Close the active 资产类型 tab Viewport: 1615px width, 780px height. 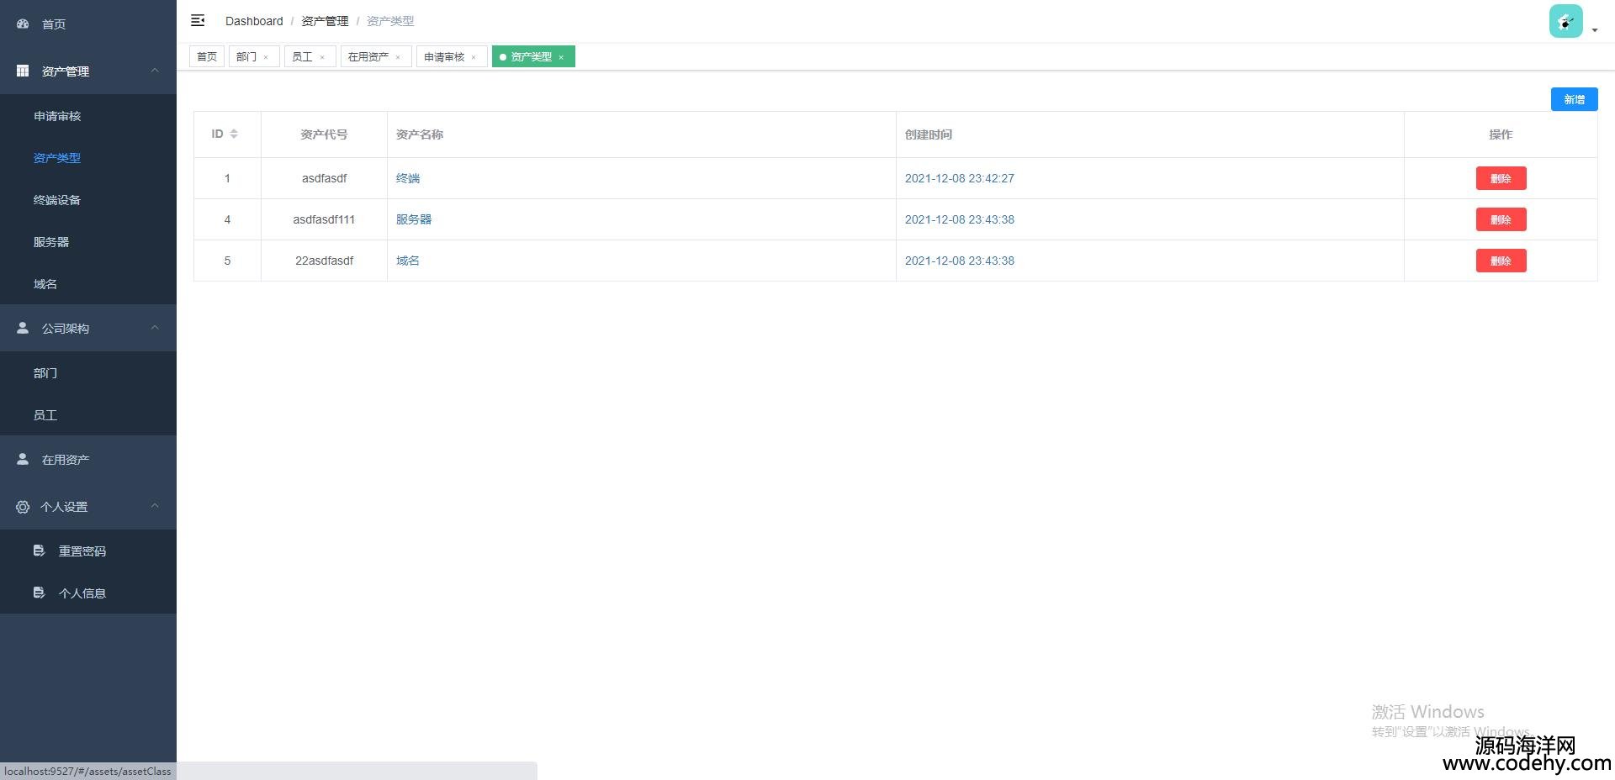click(x=561, y=57)
